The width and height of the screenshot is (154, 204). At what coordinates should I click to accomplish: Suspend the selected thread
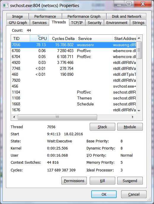click(130, 181)
